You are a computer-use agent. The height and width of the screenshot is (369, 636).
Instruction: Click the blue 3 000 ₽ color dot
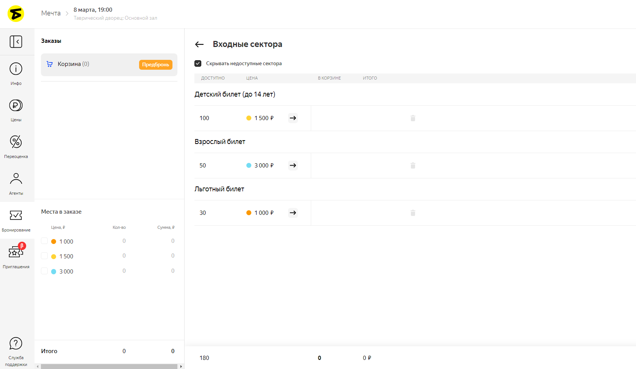coord(249,166)
